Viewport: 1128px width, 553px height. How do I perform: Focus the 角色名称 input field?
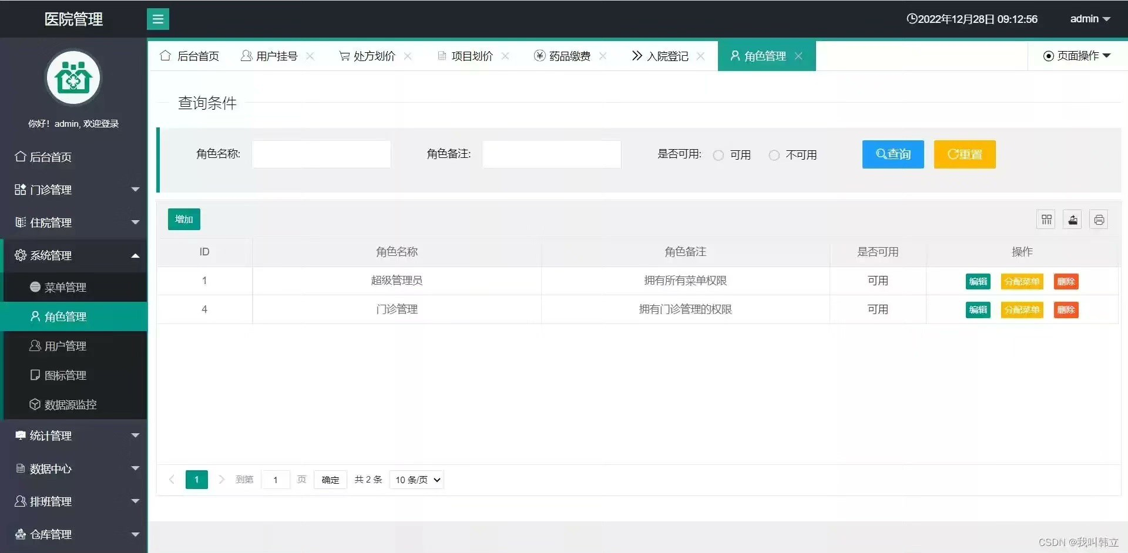pyautogui.click(x=321, y=154)
